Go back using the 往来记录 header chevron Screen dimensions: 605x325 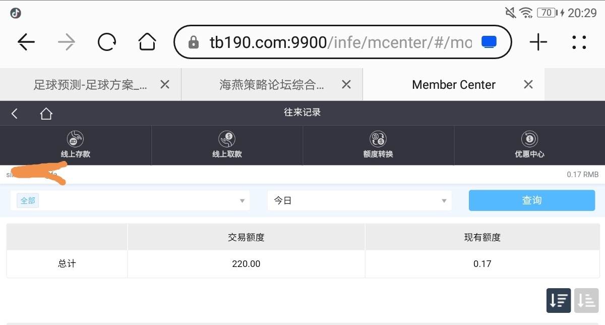coord(15,114)
